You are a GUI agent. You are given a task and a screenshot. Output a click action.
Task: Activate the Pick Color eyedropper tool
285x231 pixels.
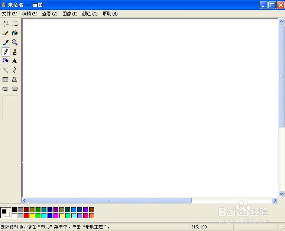(6, 42)
